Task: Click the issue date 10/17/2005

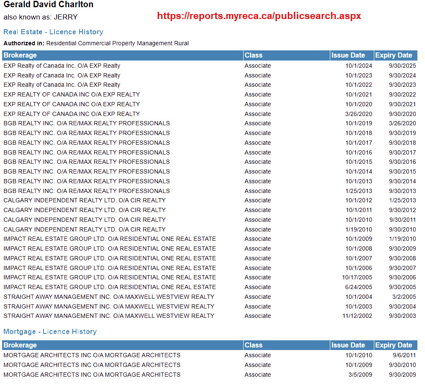Action: coord(357,278)
